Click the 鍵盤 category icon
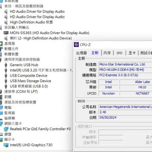The height and width of the screenshot is (152, 152). [x=1, y=134]
